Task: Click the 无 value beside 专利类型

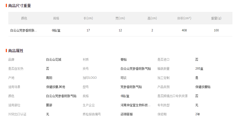Action: pyautogui.click(x=197, y=105)
